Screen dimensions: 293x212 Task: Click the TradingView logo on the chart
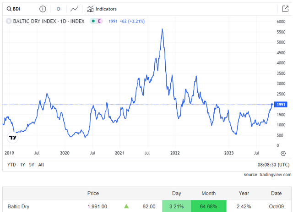pos(13,137)
